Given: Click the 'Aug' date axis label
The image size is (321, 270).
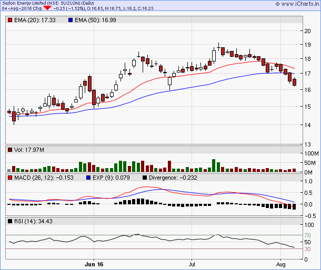Looking at the screenshot, I should pos(280,264).
